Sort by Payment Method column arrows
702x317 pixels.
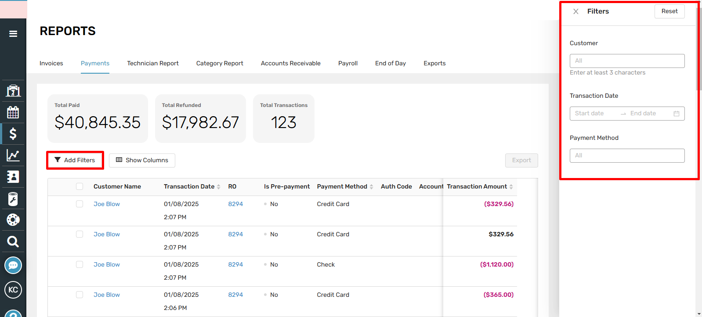(372, 187)
